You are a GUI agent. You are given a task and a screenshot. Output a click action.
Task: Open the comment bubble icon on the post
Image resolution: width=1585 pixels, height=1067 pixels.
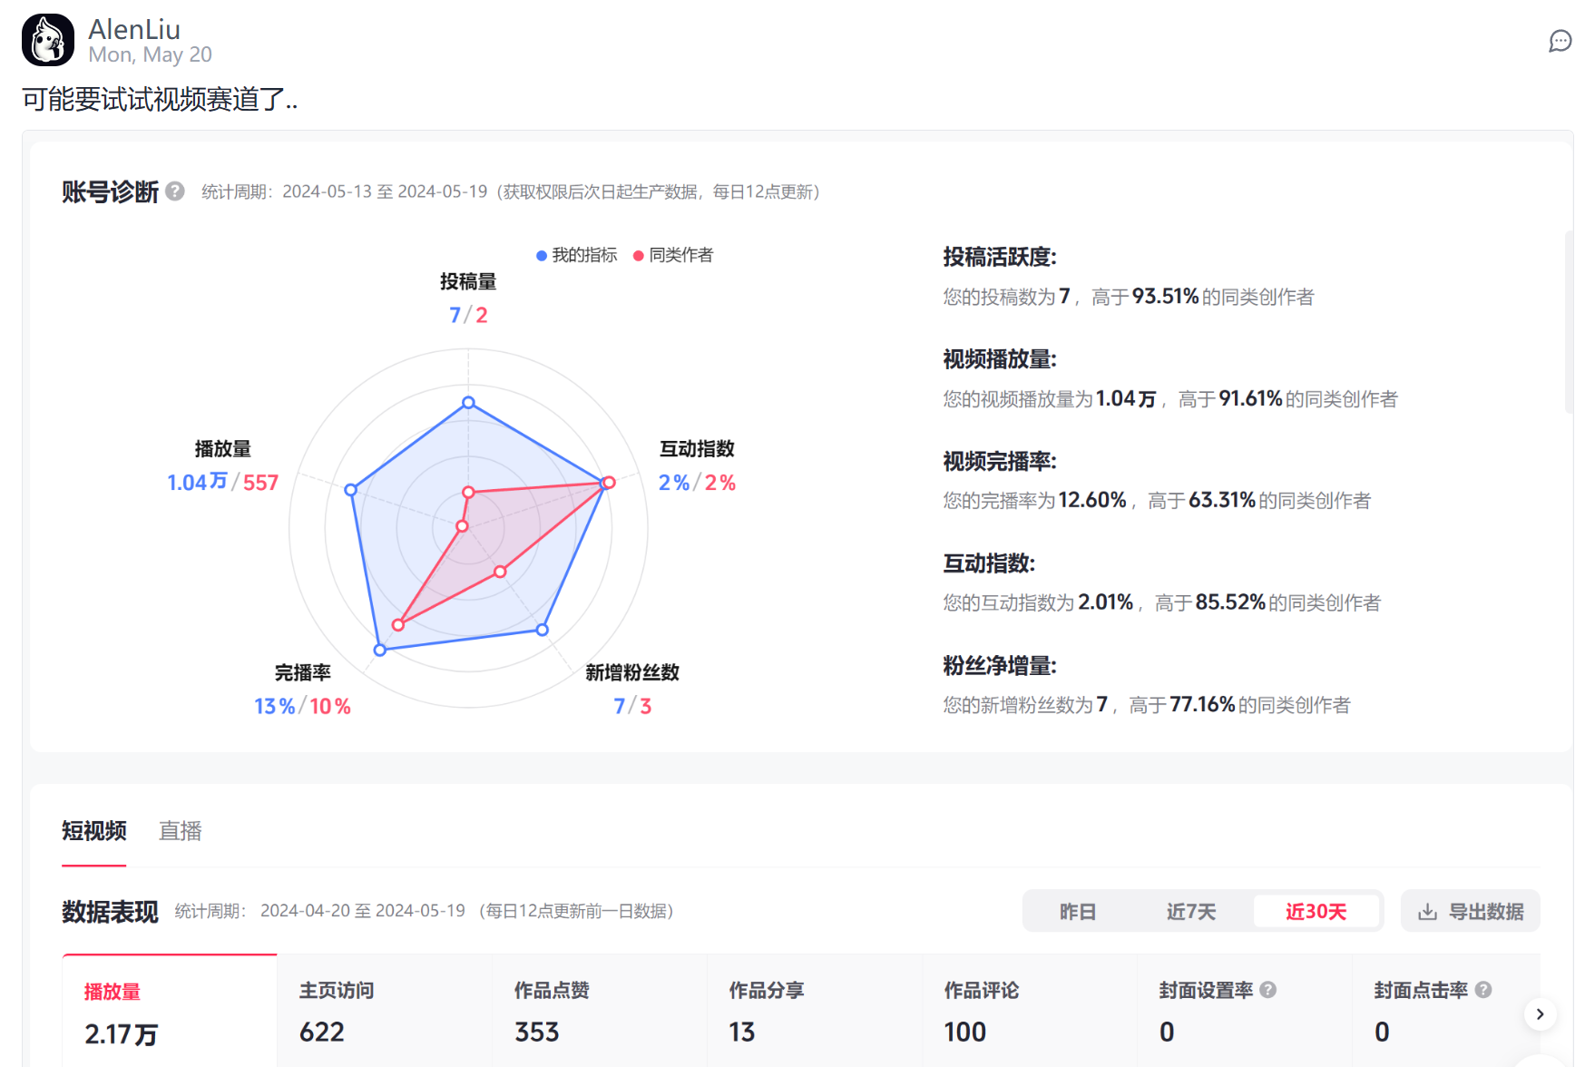pos(1560,41)
